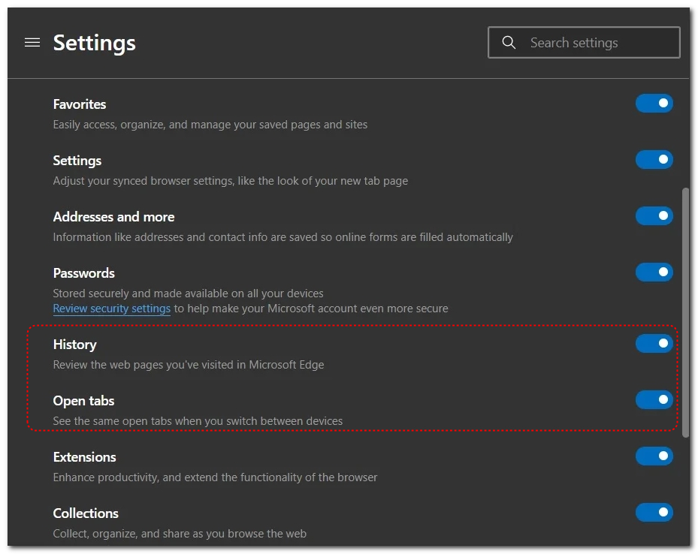The width and height of the screenshot is (698, 554).
Task: Select the Addresses and more label
Action: (113, 217)
